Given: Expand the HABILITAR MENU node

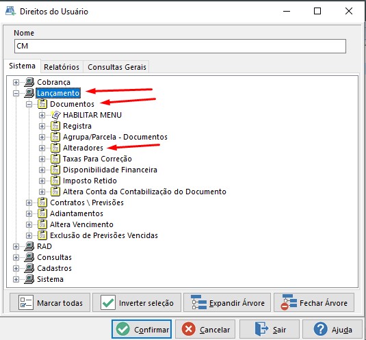Looking at the screenshot, I should click(x=42, y=116).
